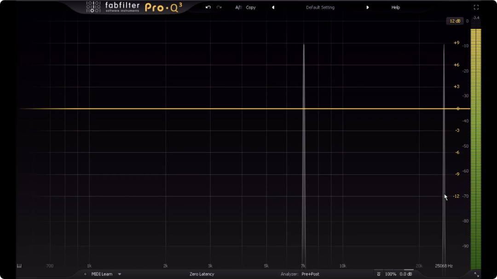Image resolution: width=497 pixels, height=279 pixels.
Task: Click the output options icon beside 100%
Action: 378,274
